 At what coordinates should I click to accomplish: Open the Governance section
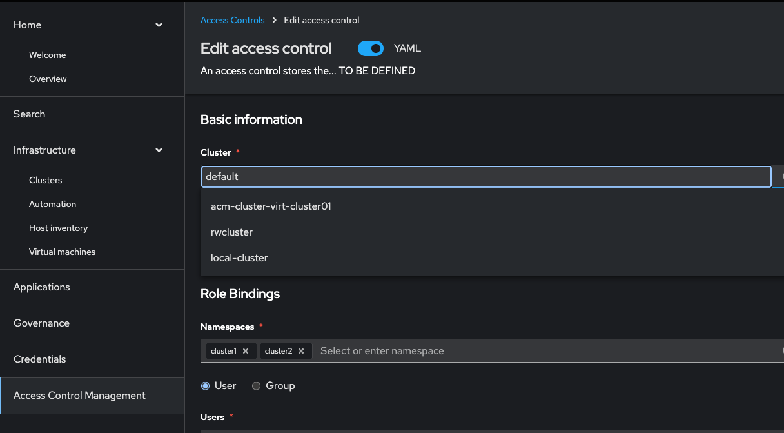click(x=41, y=323)
